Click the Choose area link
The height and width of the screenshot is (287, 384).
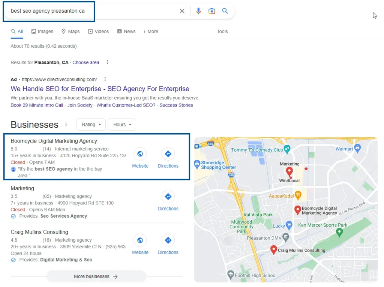point(86,63)
